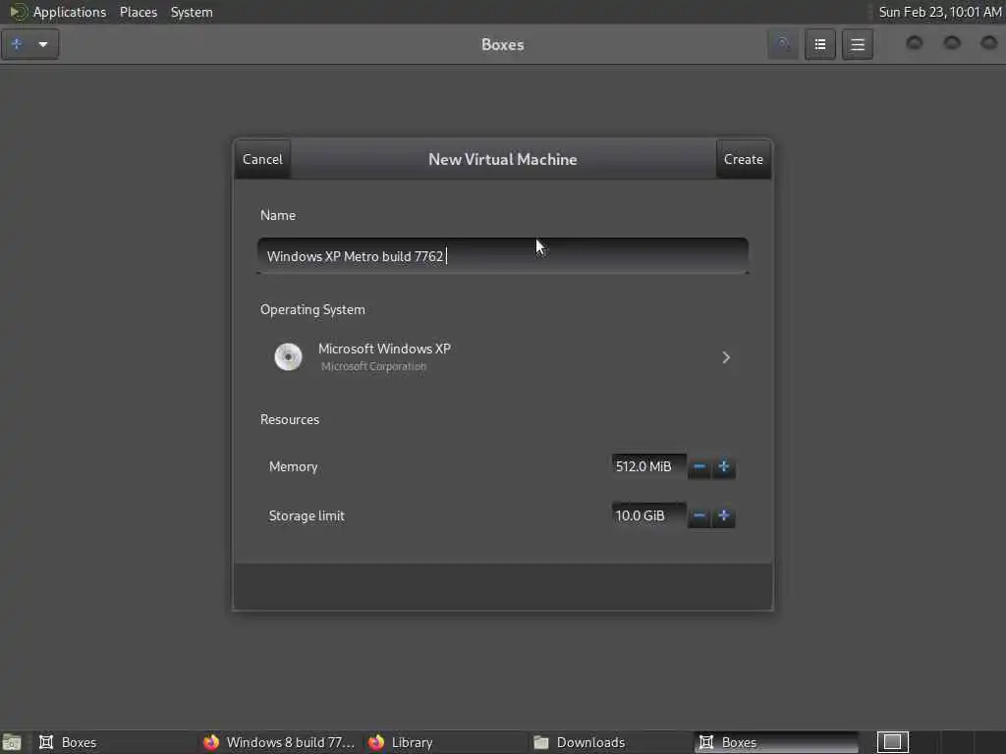Click the Storage limit value 10.0 GiB

[x=648, y=515]
